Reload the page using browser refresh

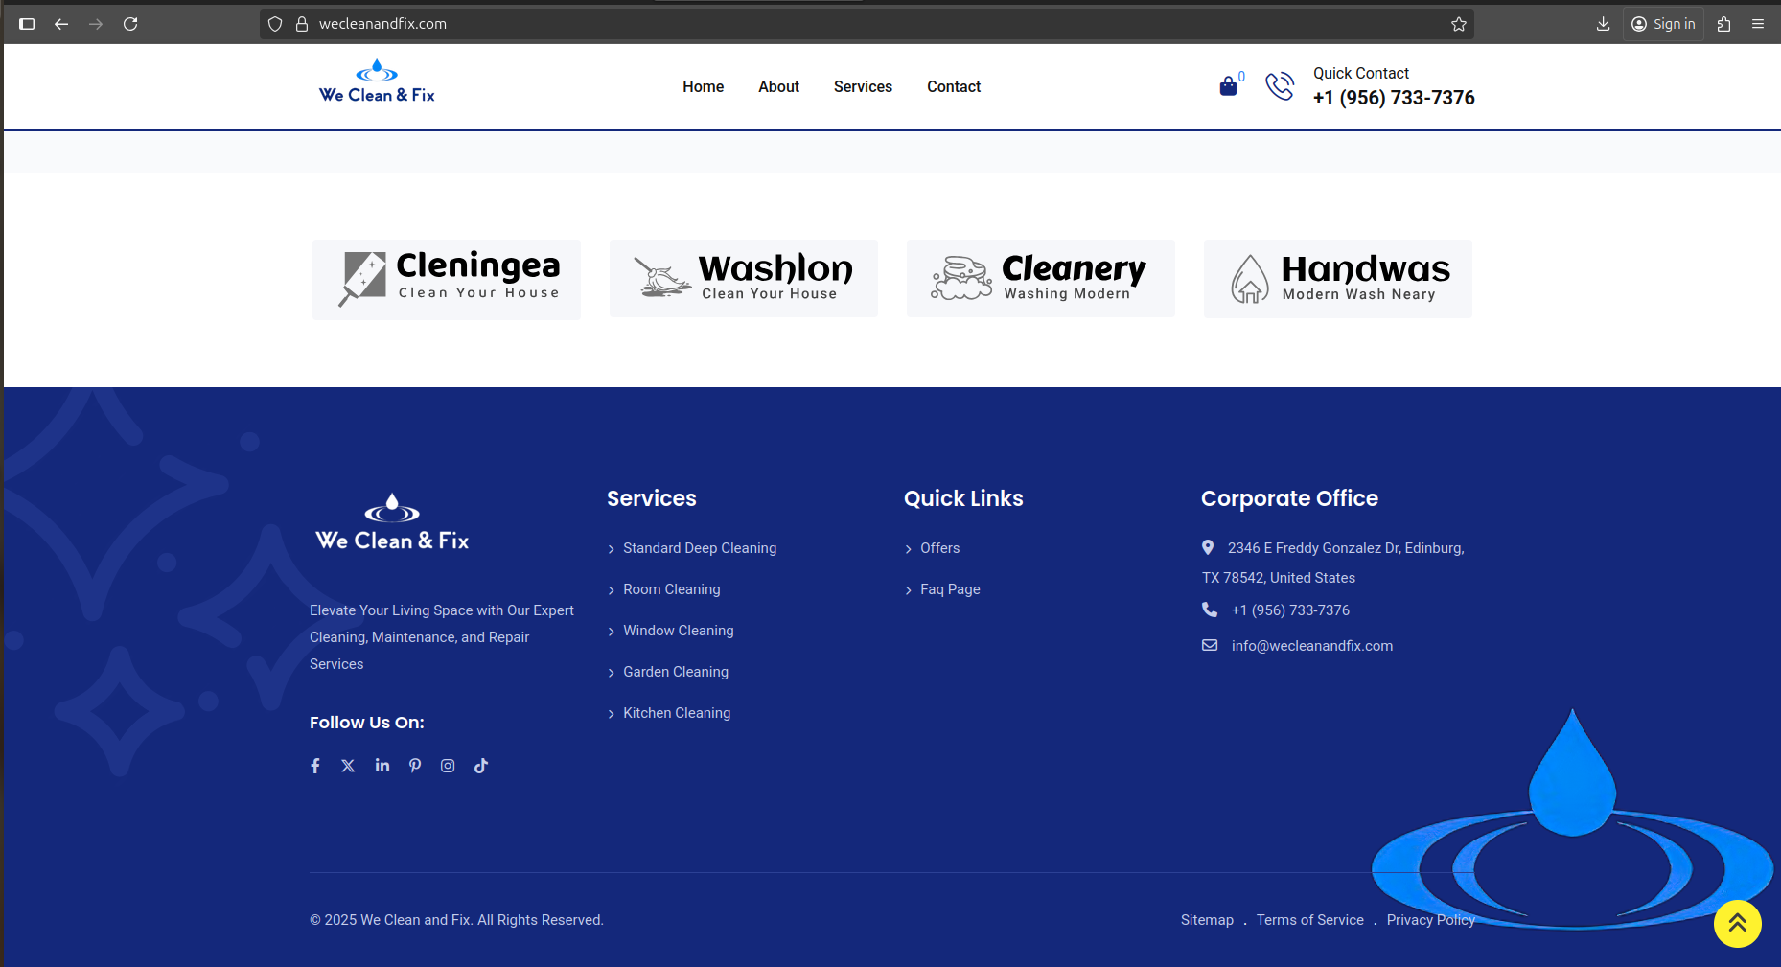130,24
